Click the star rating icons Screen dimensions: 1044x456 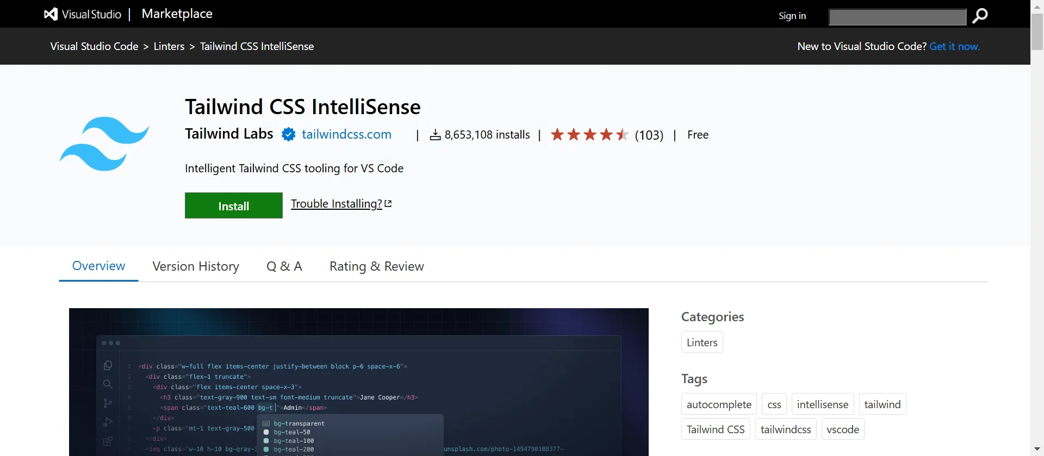(589, 134)
